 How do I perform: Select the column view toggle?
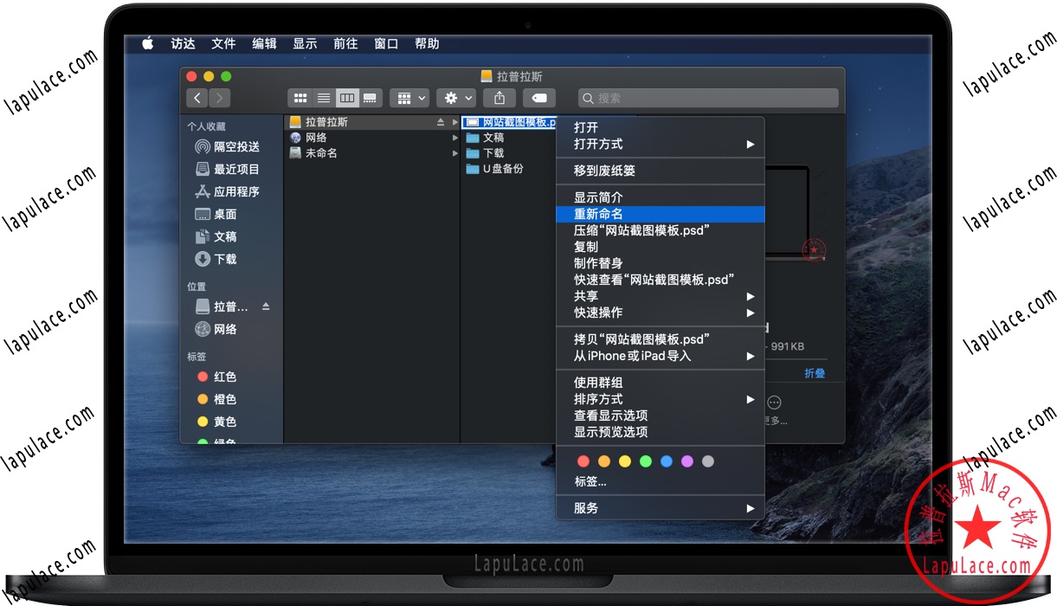tap(346, 97)
